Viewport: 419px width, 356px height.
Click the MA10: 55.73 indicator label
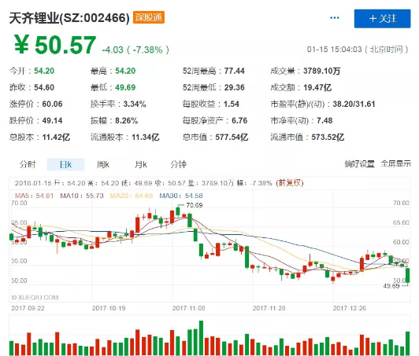click(82, 196)
